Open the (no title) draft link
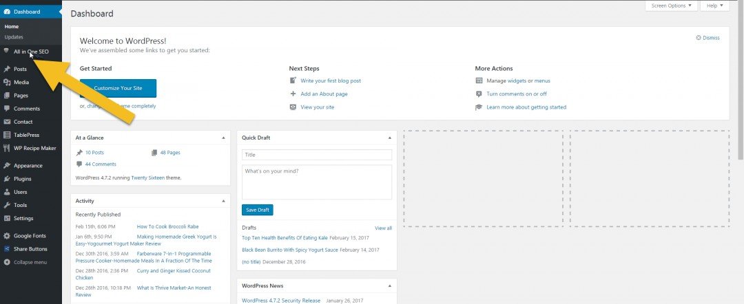 pyautogui.click(x=251, y=262)
